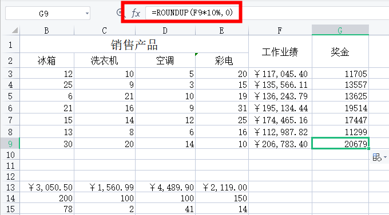
Task: Select row 4 header
Action: click(x=10, y=84)
